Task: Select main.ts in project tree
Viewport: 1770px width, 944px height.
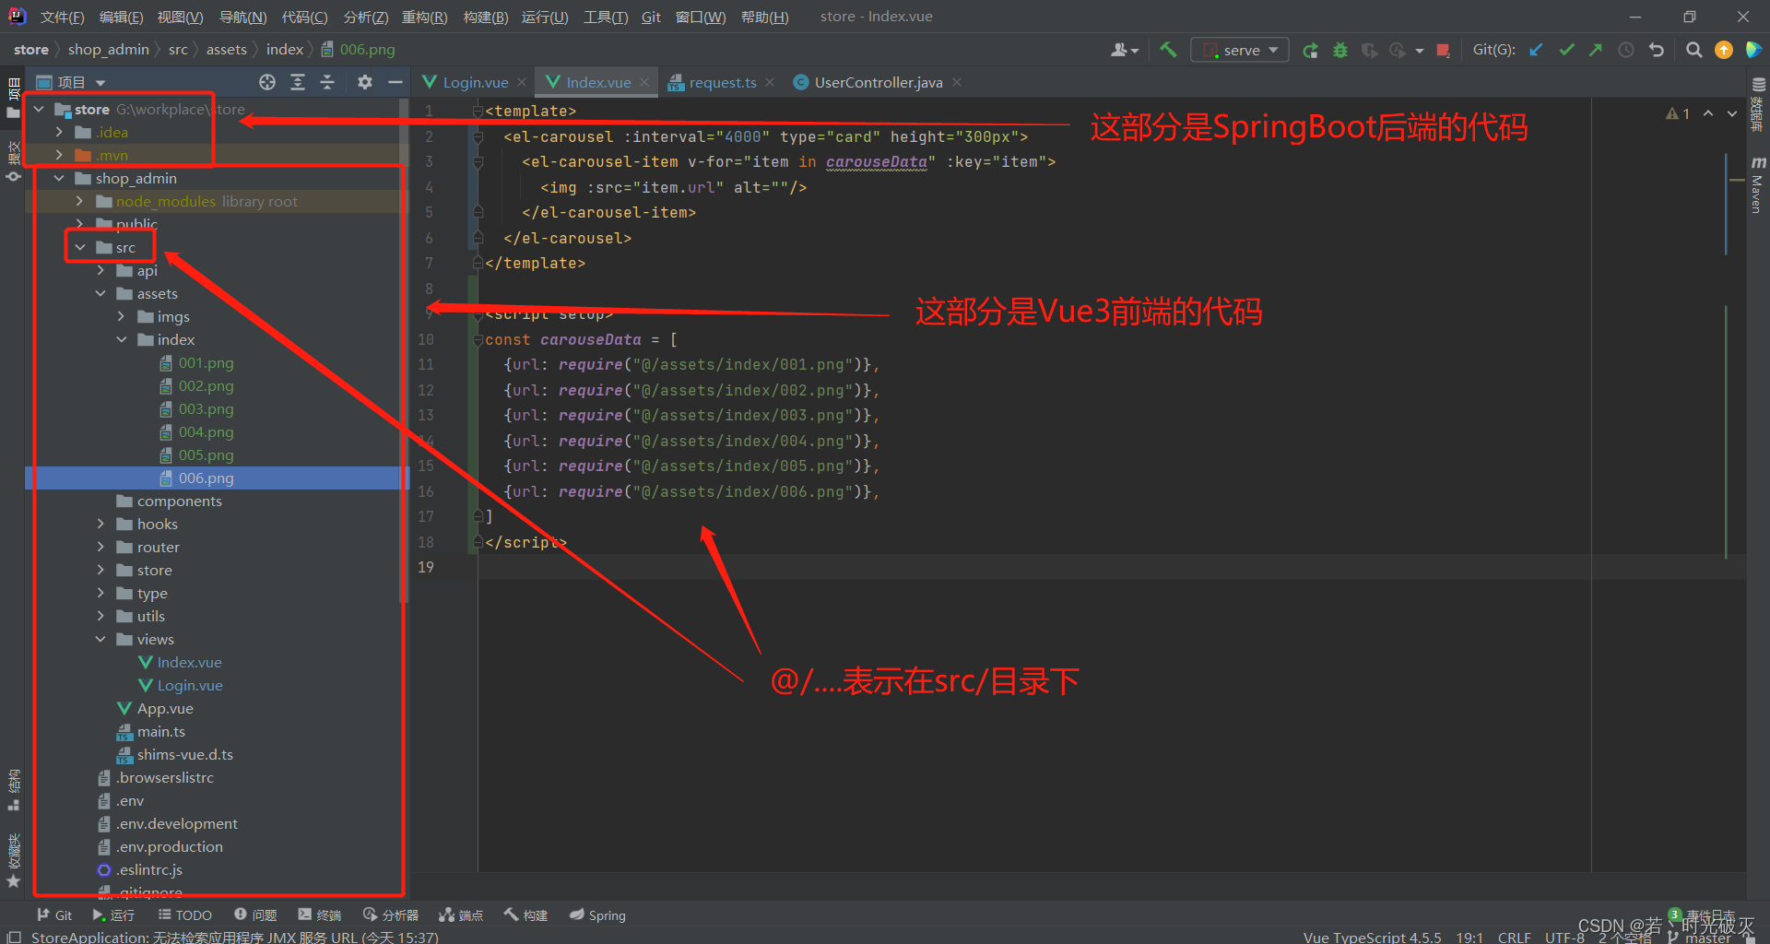Action: click(160, 731)
